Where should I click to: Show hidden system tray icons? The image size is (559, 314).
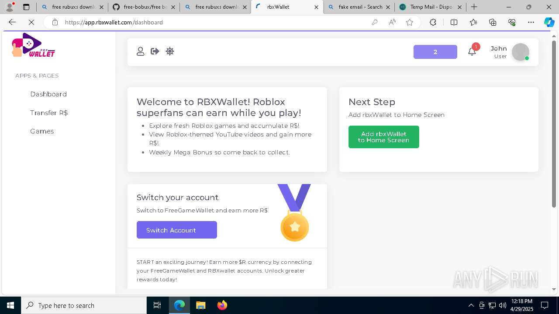click(x=471, y=305)
